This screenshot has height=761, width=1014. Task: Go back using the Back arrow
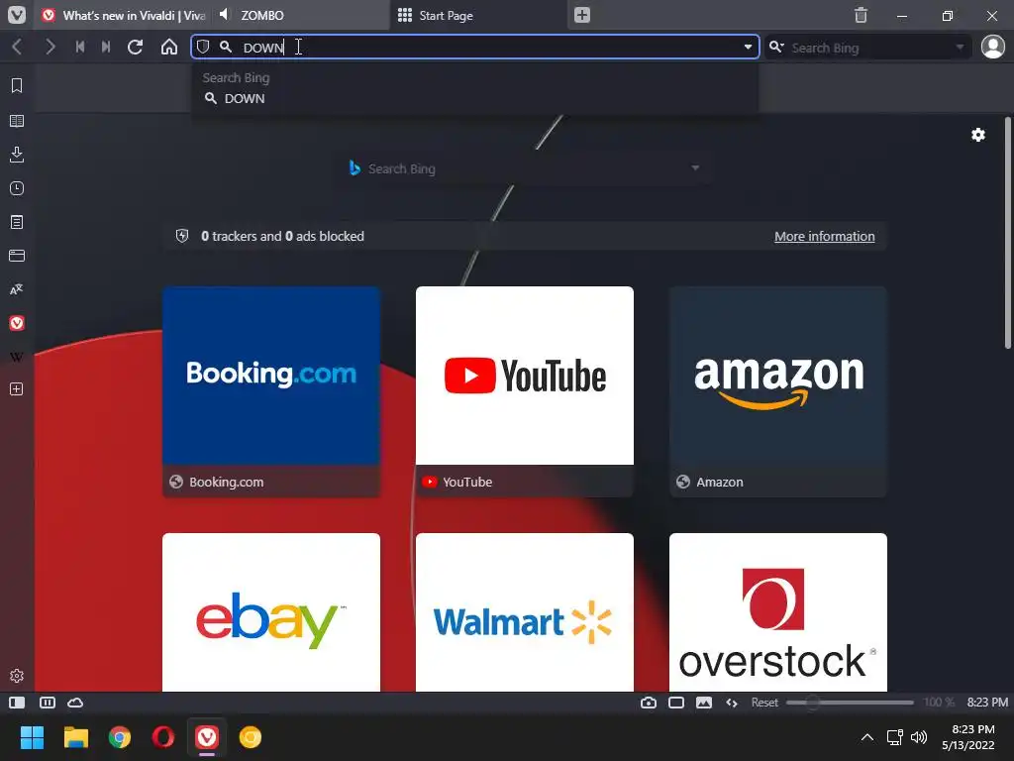coord(18,47)
